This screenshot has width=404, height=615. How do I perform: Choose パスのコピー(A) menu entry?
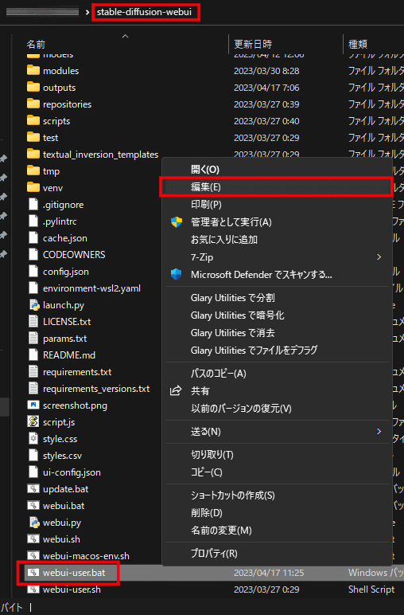coord(278,374)
